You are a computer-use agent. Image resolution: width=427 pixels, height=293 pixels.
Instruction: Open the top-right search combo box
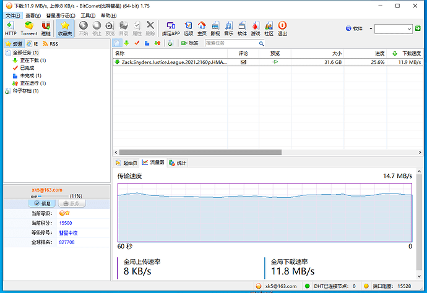(x=393, y=28)
